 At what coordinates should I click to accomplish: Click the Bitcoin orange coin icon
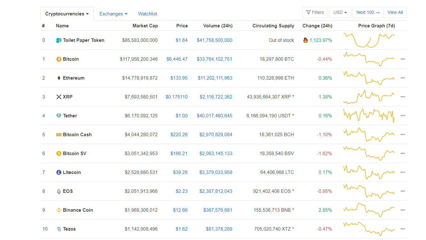(59, 59)
